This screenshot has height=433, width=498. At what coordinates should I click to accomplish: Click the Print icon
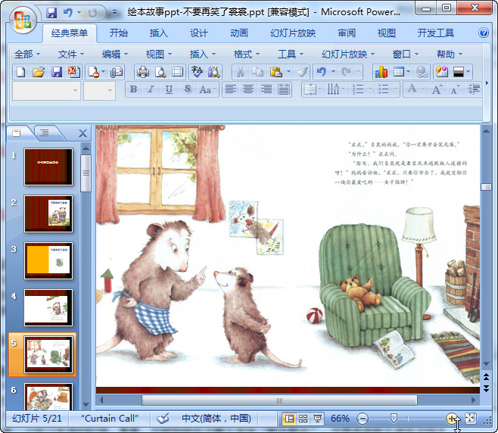tap(143, 72)
